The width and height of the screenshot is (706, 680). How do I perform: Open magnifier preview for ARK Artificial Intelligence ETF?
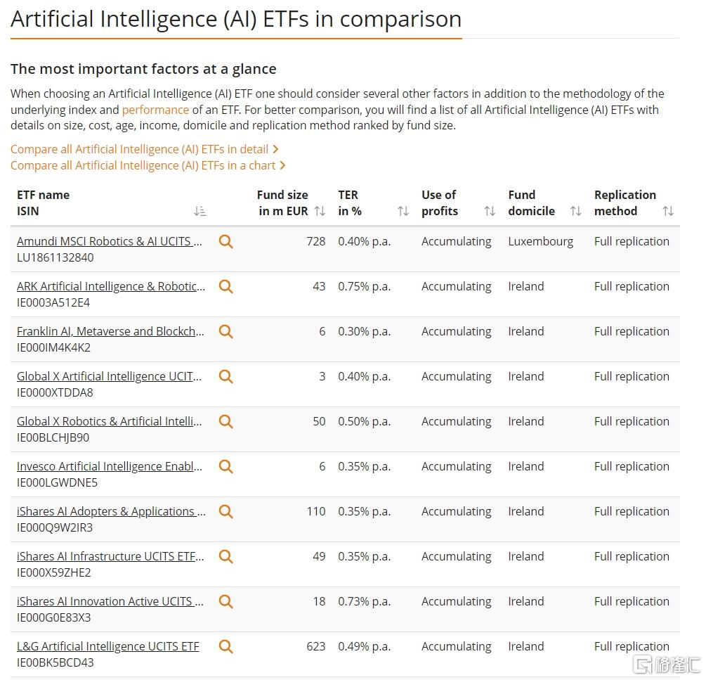[x=225, y=287]
